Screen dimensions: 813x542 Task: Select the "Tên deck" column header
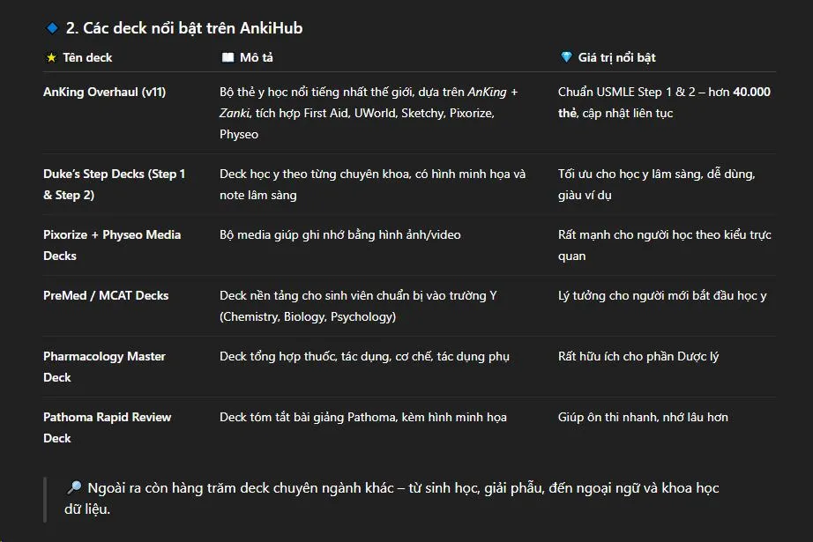[87, 57]
